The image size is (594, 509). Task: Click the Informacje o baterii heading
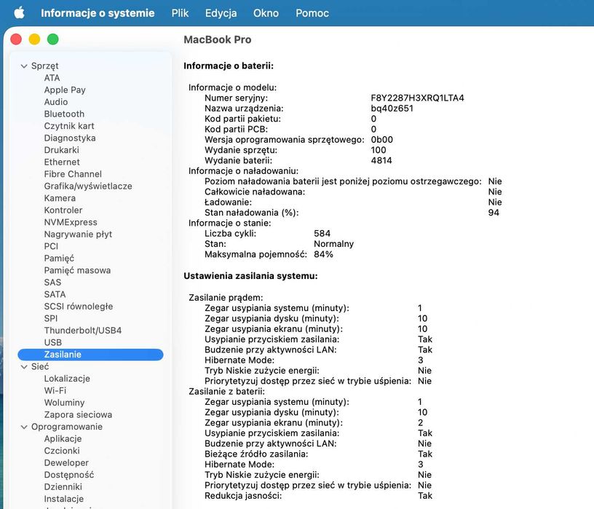point(229,66)
